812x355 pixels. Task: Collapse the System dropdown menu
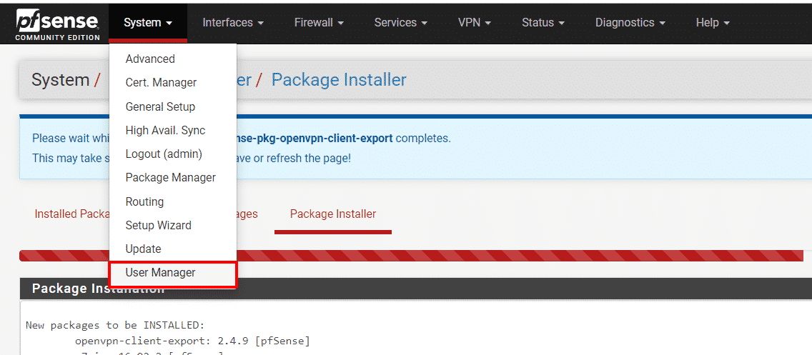(x=148, y=23)
